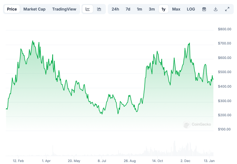Select the 7d time range
237x164 pixels.
click(128, 9)
